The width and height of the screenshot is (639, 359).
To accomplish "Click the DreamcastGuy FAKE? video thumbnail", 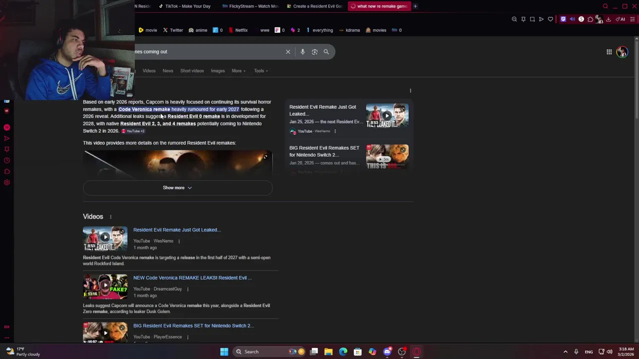I will (x=105, y=287).
